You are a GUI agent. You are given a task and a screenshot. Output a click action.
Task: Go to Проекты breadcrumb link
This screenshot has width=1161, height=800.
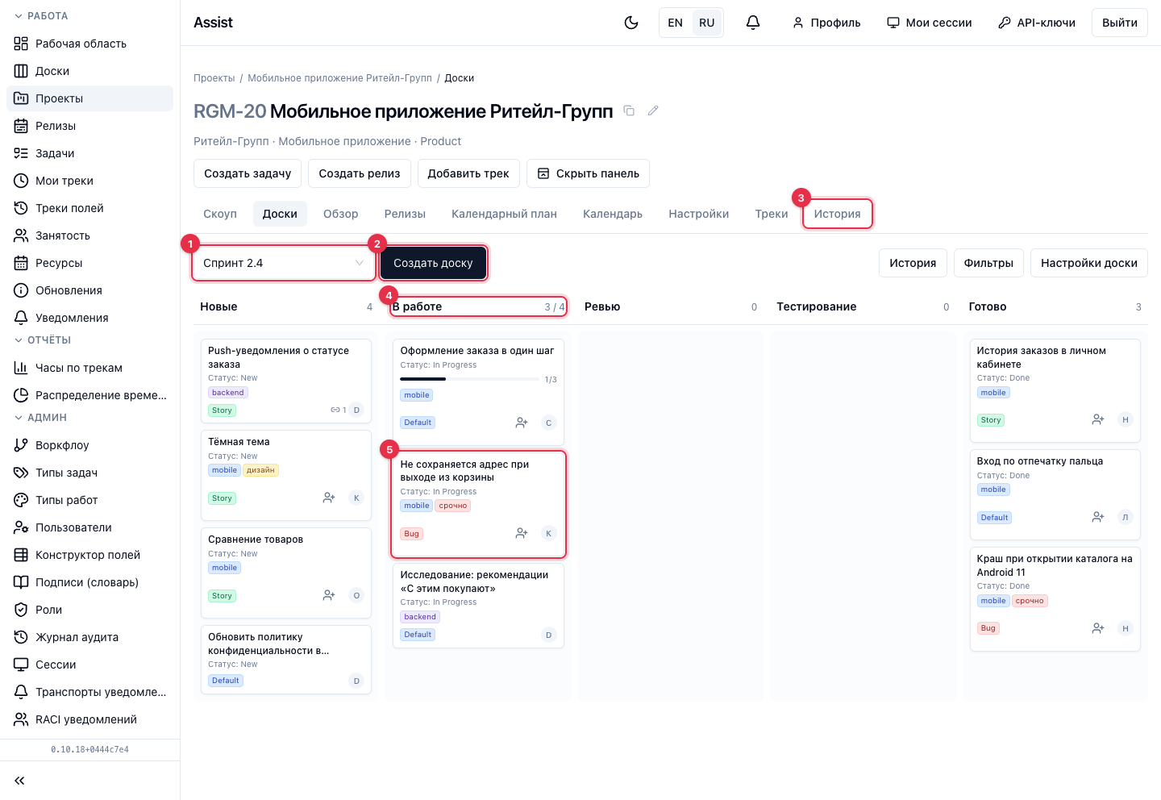coord(214,78)
